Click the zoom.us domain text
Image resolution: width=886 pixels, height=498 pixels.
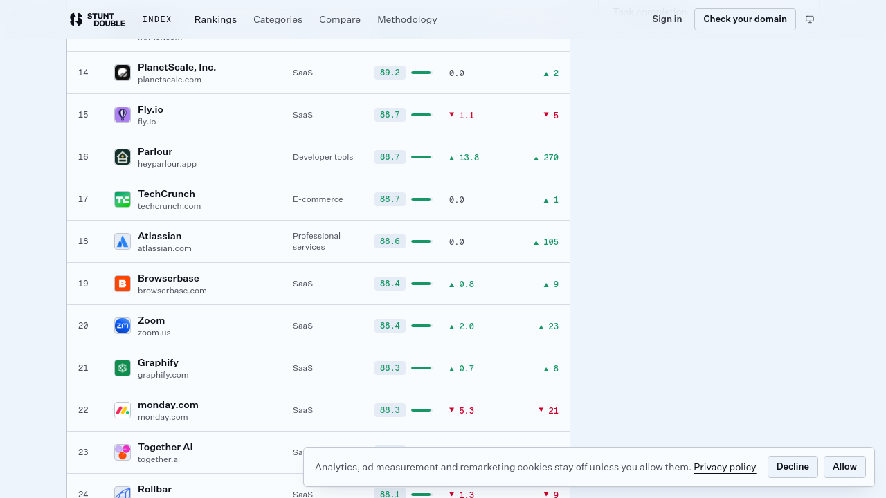click(154, 333)
